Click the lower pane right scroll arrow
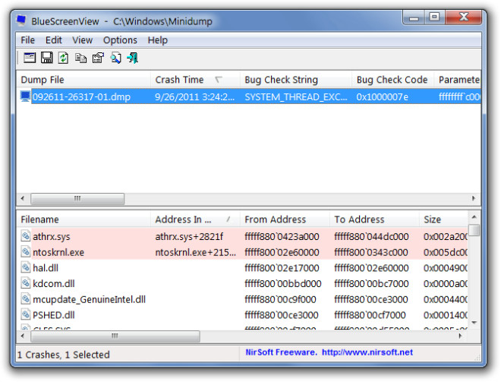This screenshot has height=382, width=501. point(461,336)
